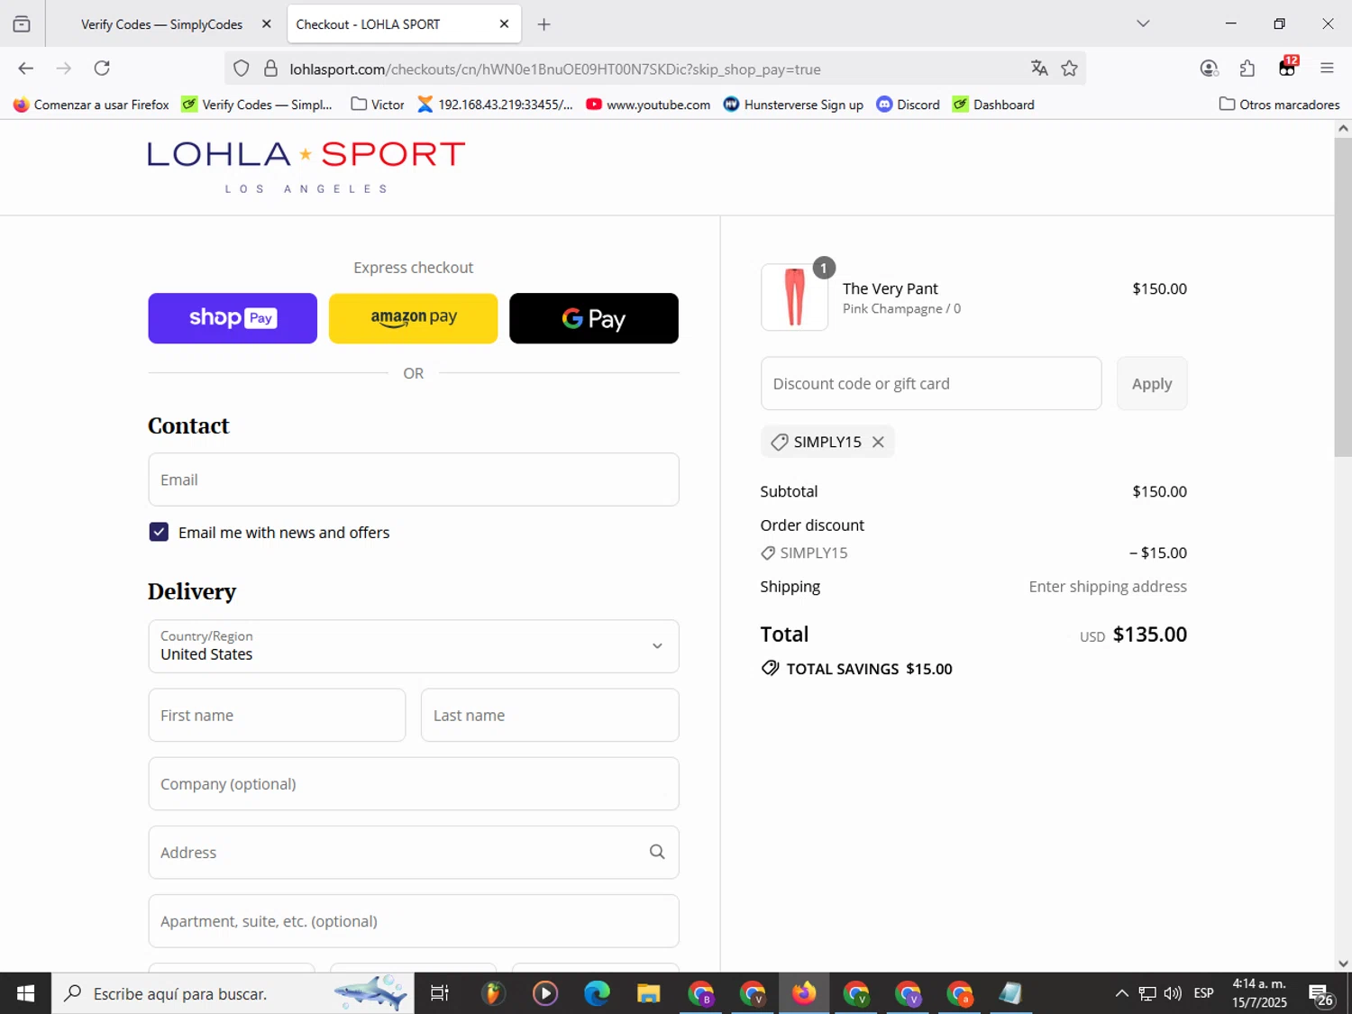Open extensions puzzle icon
Viewport: 1352px width, 1014px height.
(1247, 69)
